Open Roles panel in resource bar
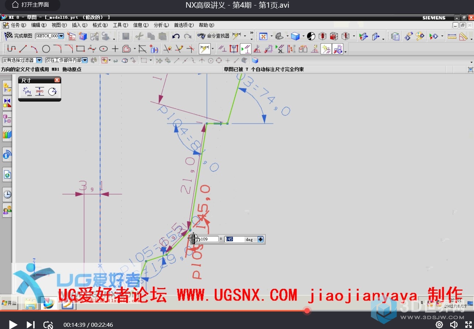474x329 pixels. (7, 210)
